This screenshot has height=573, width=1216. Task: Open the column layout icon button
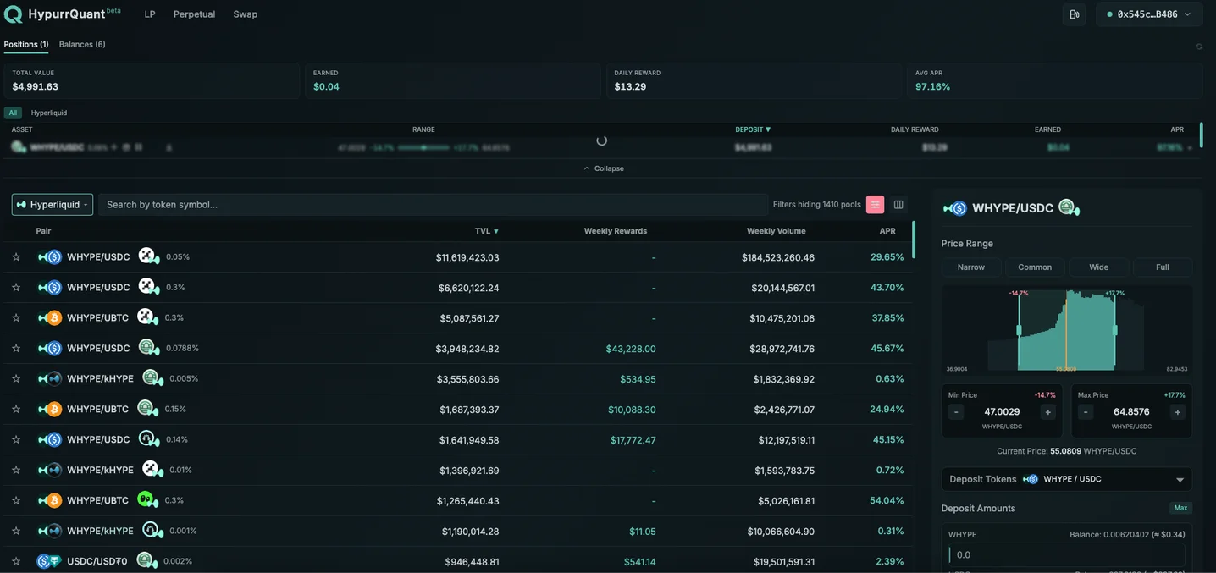point(898,204)
